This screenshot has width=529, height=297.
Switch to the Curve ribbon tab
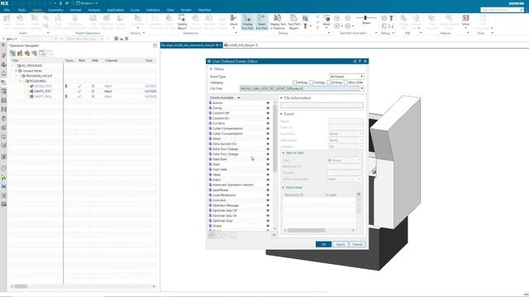coord(135,10)
